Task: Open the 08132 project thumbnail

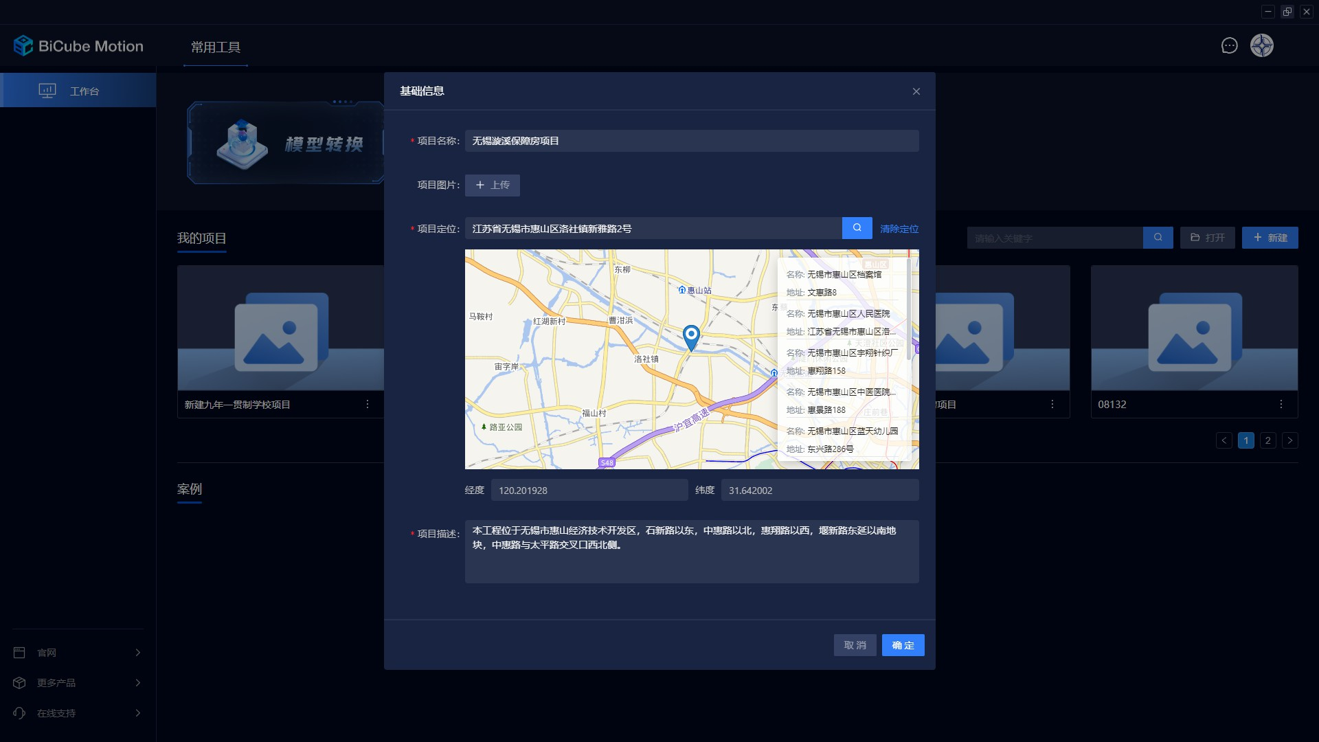Action: [x=1194, y=328]
